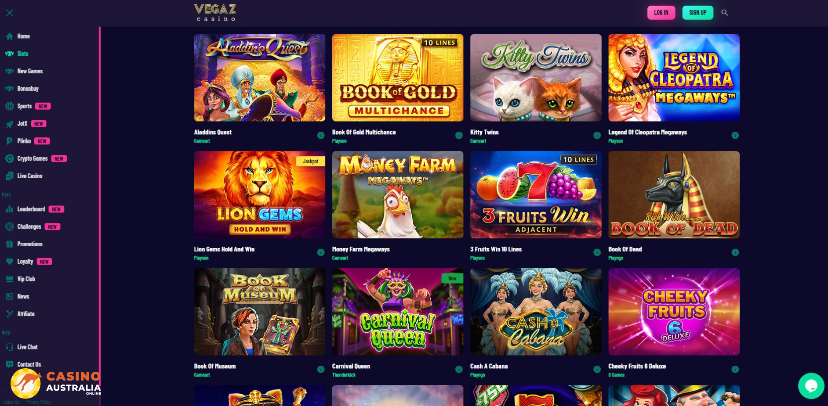Click the info icon for Aladdins Quest

tap(321, 135)
